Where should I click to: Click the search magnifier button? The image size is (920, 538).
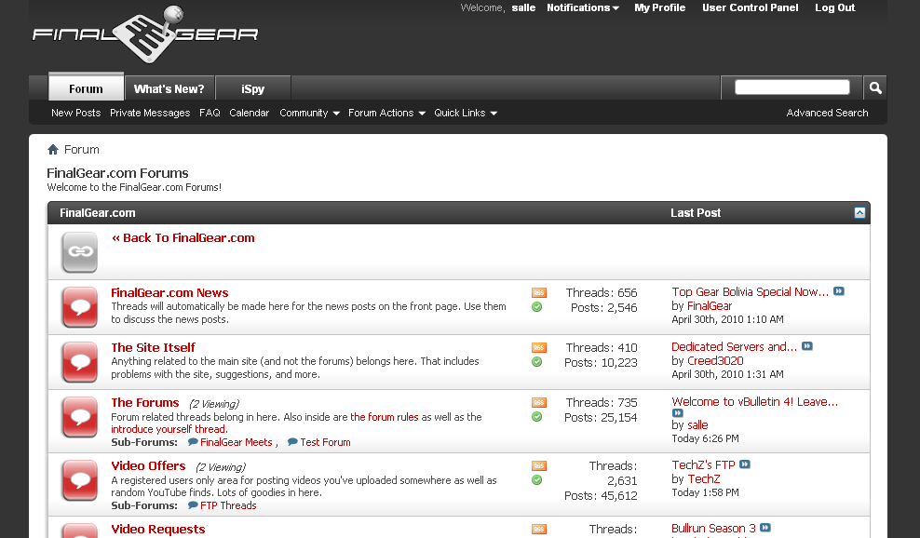coord(875,88)
